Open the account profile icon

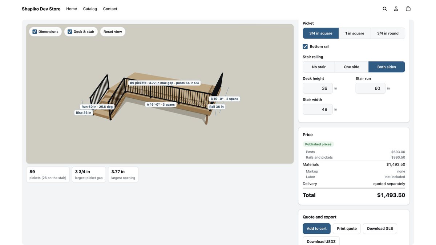click(396, 9)
